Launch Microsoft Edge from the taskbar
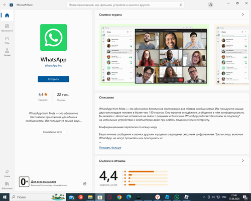The height and width of the screenshot is (201, 251). point(129,197)
